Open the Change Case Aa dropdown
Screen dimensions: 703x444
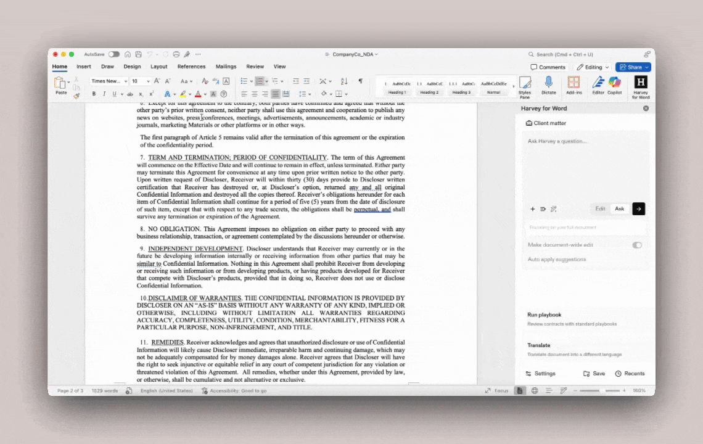[x=186, y=81]
